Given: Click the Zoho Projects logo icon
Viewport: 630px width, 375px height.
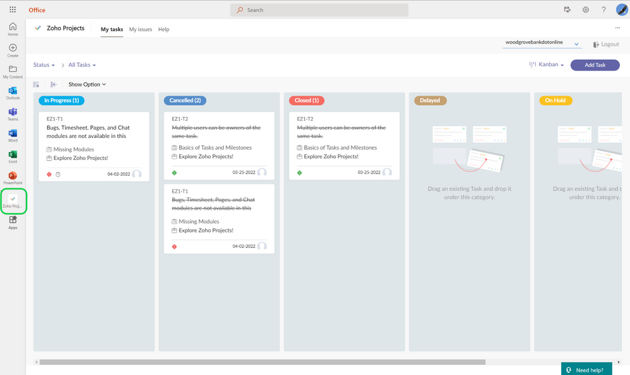Looking at the screenshot, I should point(38,28).
